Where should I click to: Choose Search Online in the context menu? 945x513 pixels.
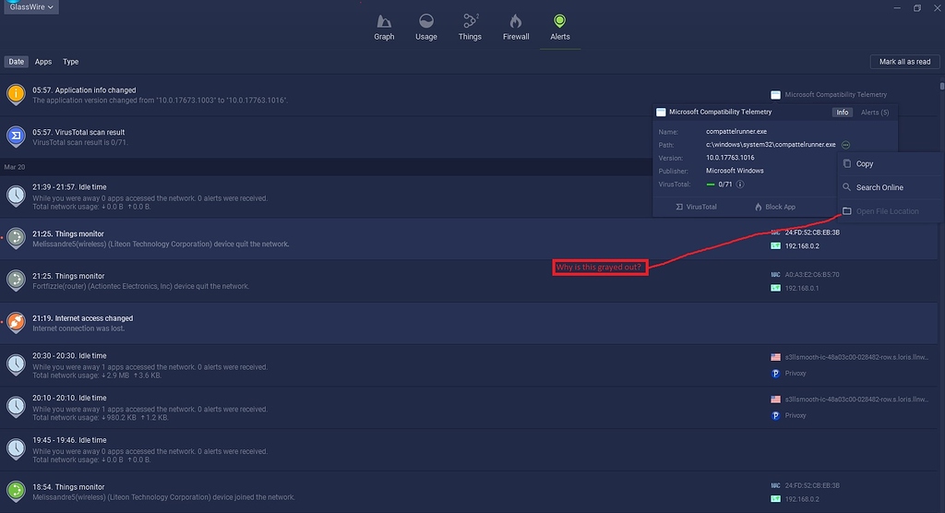pos(879,187)
